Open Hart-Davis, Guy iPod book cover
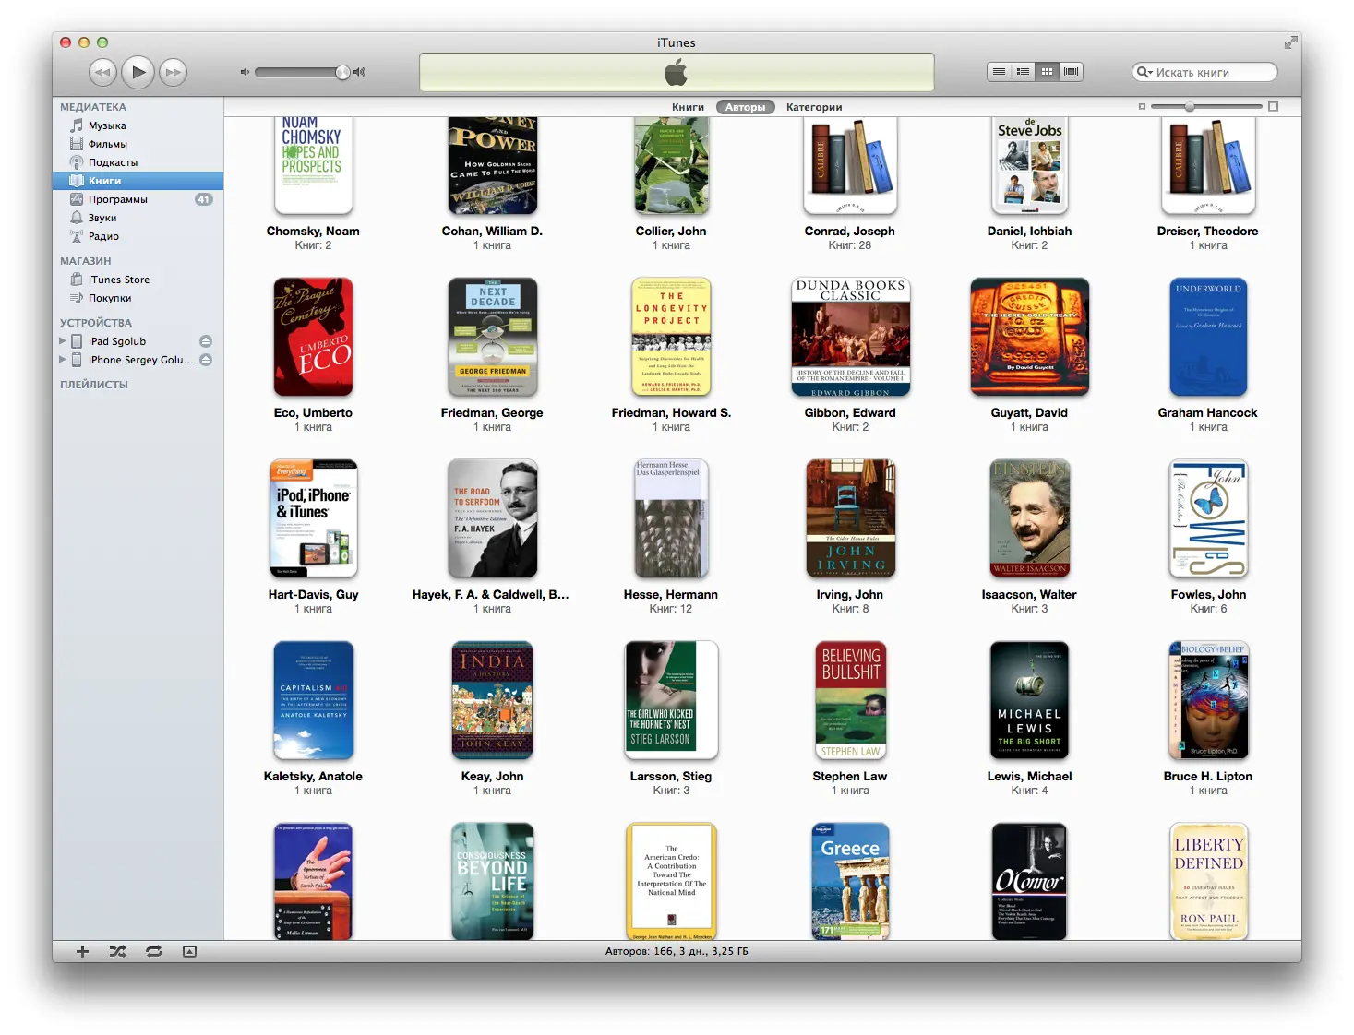1354x1035 pixels. (313, 518)
